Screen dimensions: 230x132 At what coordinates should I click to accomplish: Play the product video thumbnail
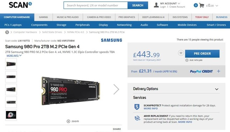coord(11,115)
